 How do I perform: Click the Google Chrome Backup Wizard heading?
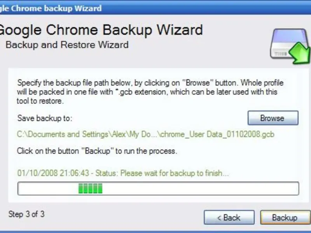click(x=101, y=30)
